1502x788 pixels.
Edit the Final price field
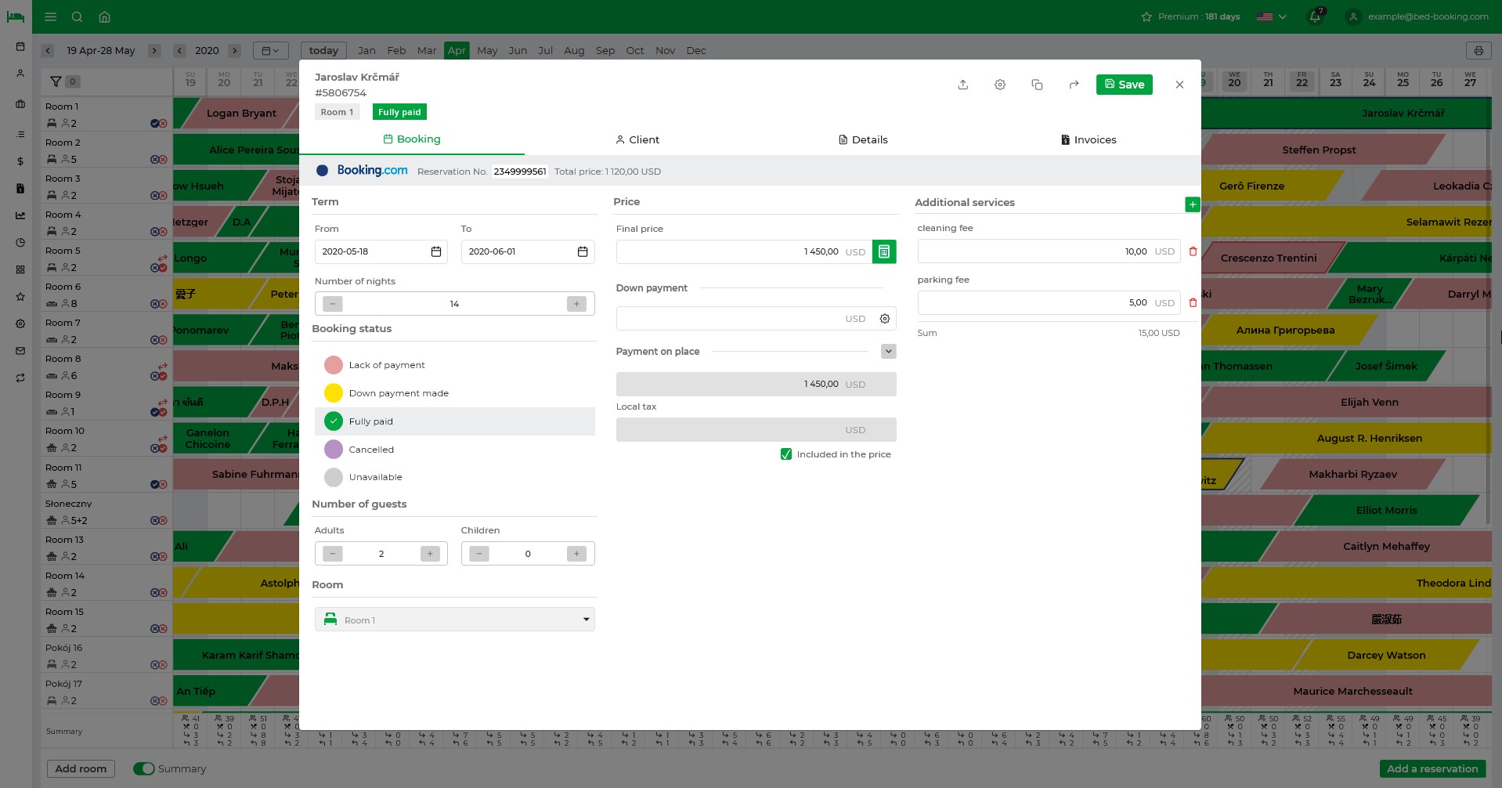(744, 251)
